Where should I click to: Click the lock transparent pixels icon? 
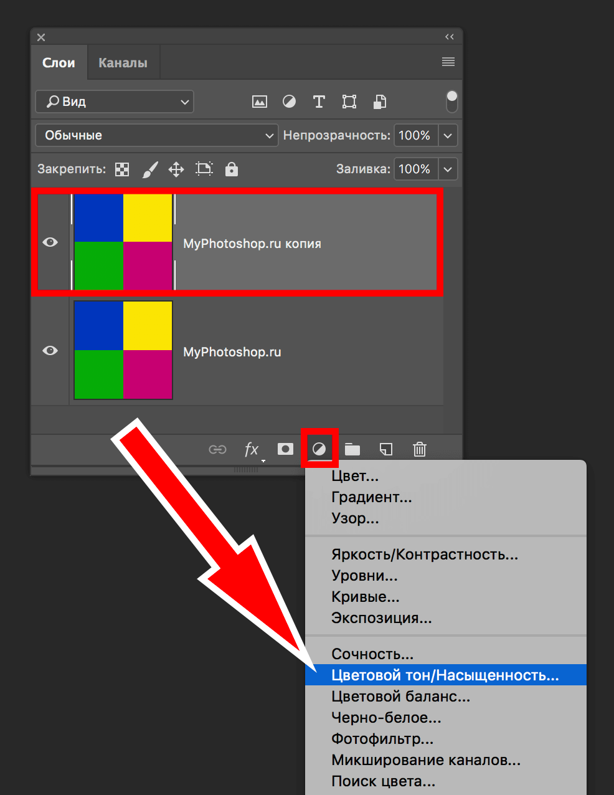(x=123, y=169)
